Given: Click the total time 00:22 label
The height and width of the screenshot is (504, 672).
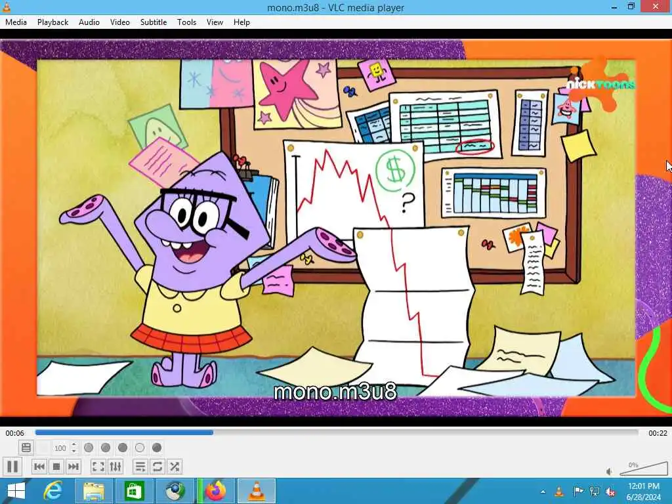Looking at the screenshot, I should tap(658, 433).
